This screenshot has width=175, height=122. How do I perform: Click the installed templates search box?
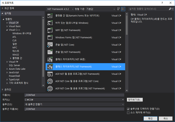pyautogui.click(x=148, y=9)
